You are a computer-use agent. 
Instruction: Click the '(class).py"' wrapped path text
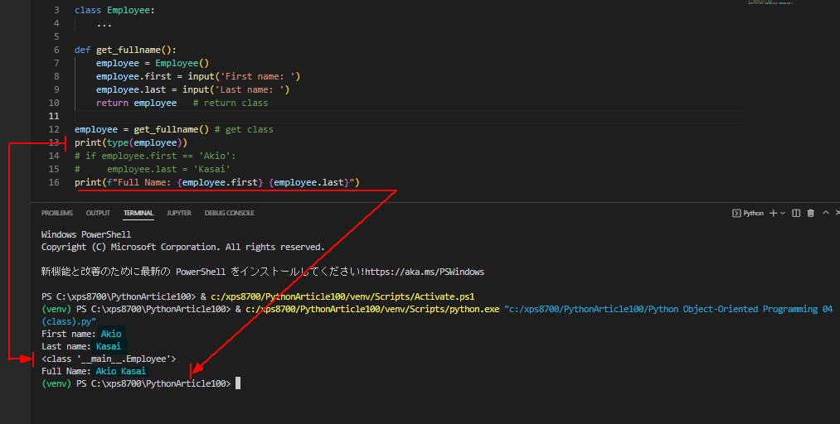(69, 321)
